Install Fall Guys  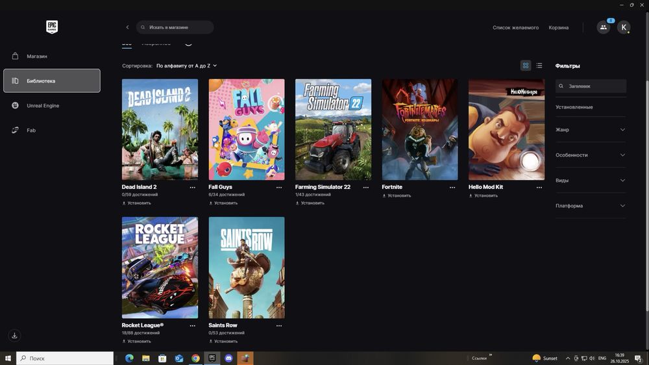click(x=223, y=203)
